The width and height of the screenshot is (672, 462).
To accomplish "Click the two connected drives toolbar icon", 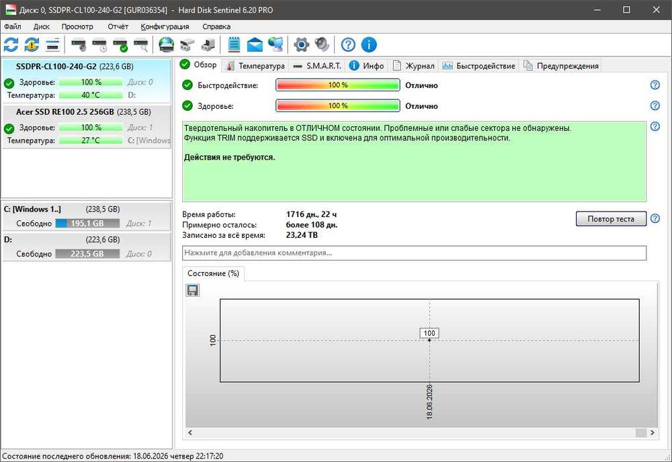I will click(187, 44).
